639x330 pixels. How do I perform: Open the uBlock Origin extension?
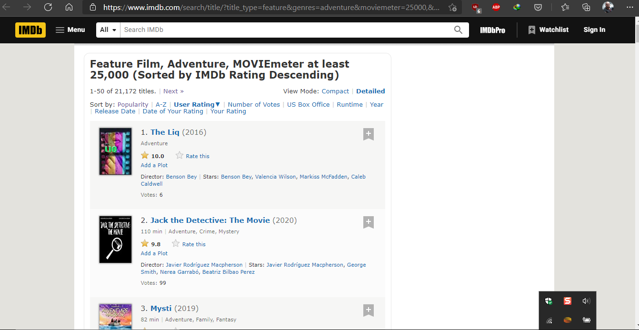point(475,7)
